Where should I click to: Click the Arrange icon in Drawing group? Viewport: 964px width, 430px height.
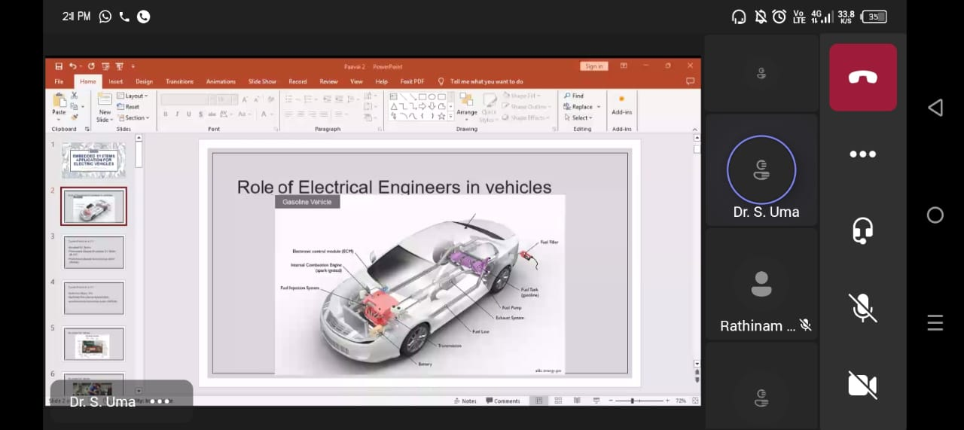tap(467, 105)
